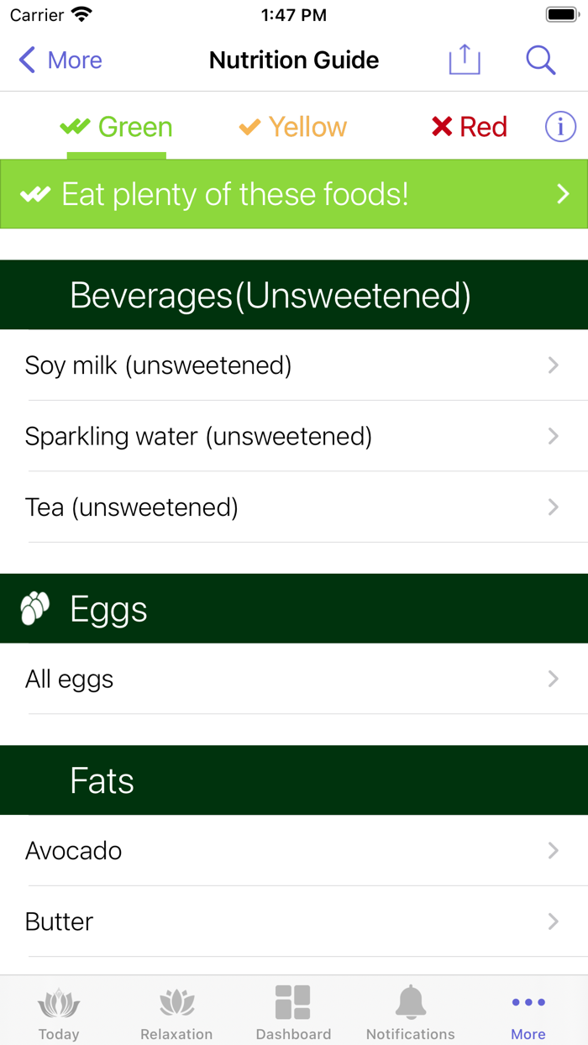The width and height of the screenshot is (588, 1045).
Task: Expand Sparkling water (unsweetened) chevron
Action: coord(553,436)
